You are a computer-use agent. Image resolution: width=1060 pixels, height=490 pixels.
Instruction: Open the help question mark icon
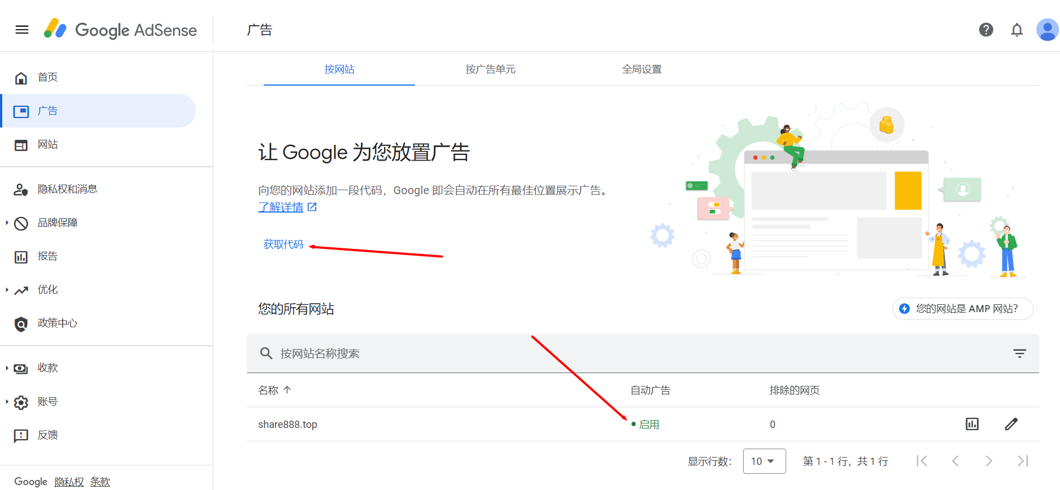(986, 30)
